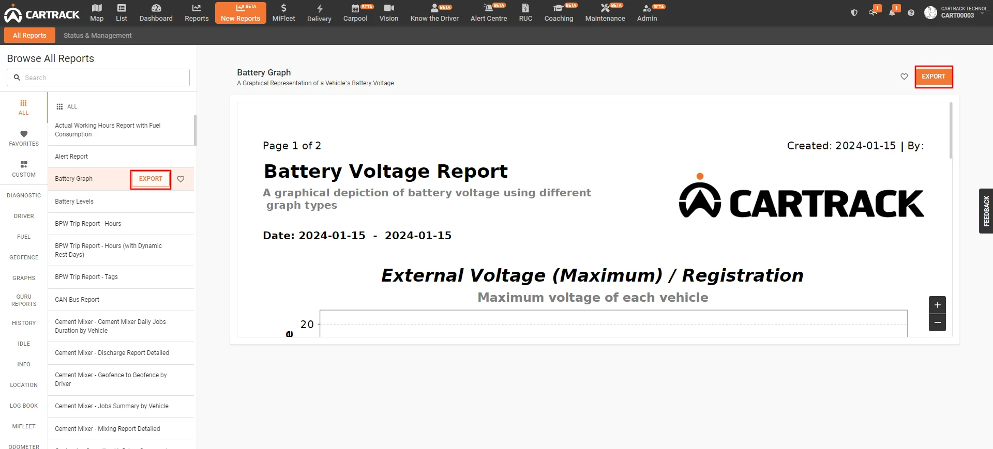The width and height of the screenshot is (993, 449).
Task: Open BPW Trip Report - Tags
Action: coord(121,277)
